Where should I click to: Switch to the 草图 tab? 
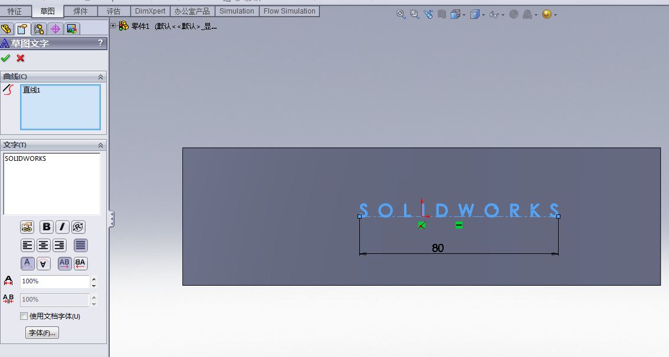[x=47, y=11]
